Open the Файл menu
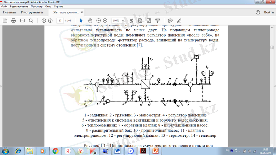 click(x=4, y=7)
